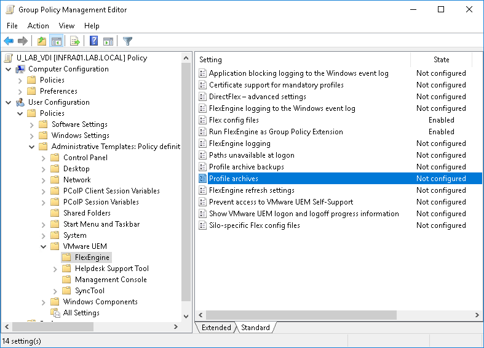Expand the Windows Components folder
Image resolution: width=484 pixels, height=348 pixels.
(44, 302)
